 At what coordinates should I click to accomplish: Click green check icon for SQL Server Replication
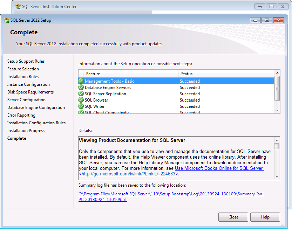(x=81, y=93)
